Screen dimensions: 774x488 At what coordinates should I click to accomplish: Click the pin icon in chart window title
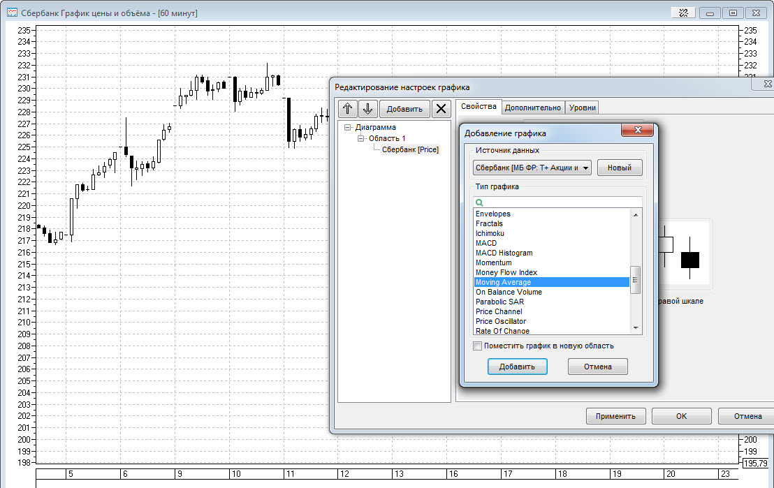pyautogui.click(x=684, y=13)
